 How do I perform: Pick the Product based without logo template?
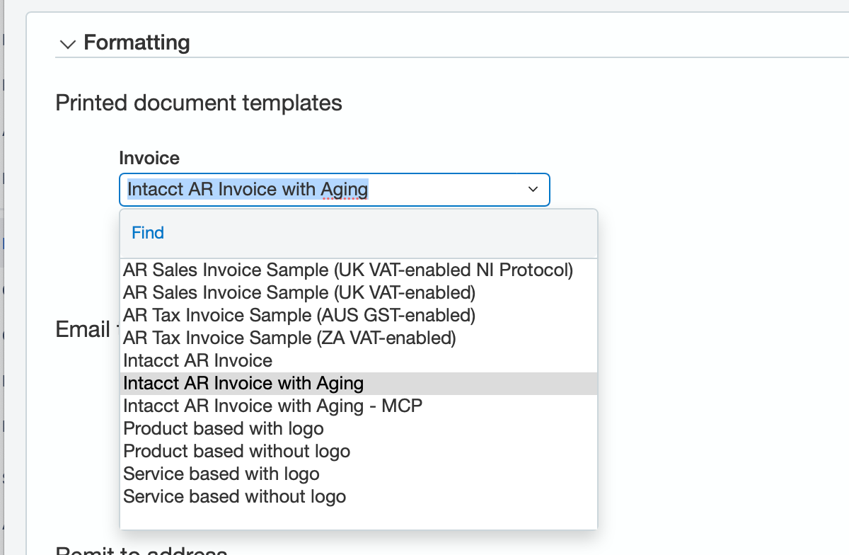(x=236, y=451)
